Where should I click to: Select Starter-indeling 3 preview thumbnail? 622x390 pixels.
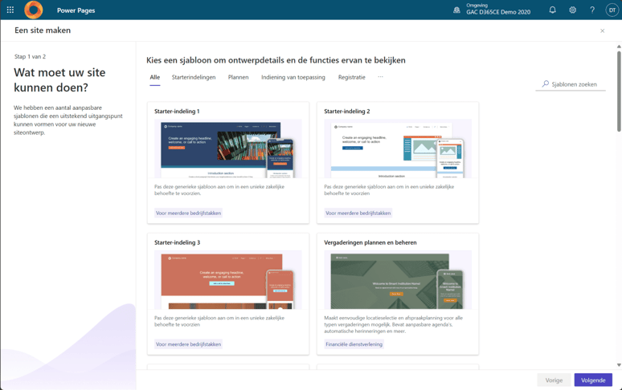pos(227,280)
